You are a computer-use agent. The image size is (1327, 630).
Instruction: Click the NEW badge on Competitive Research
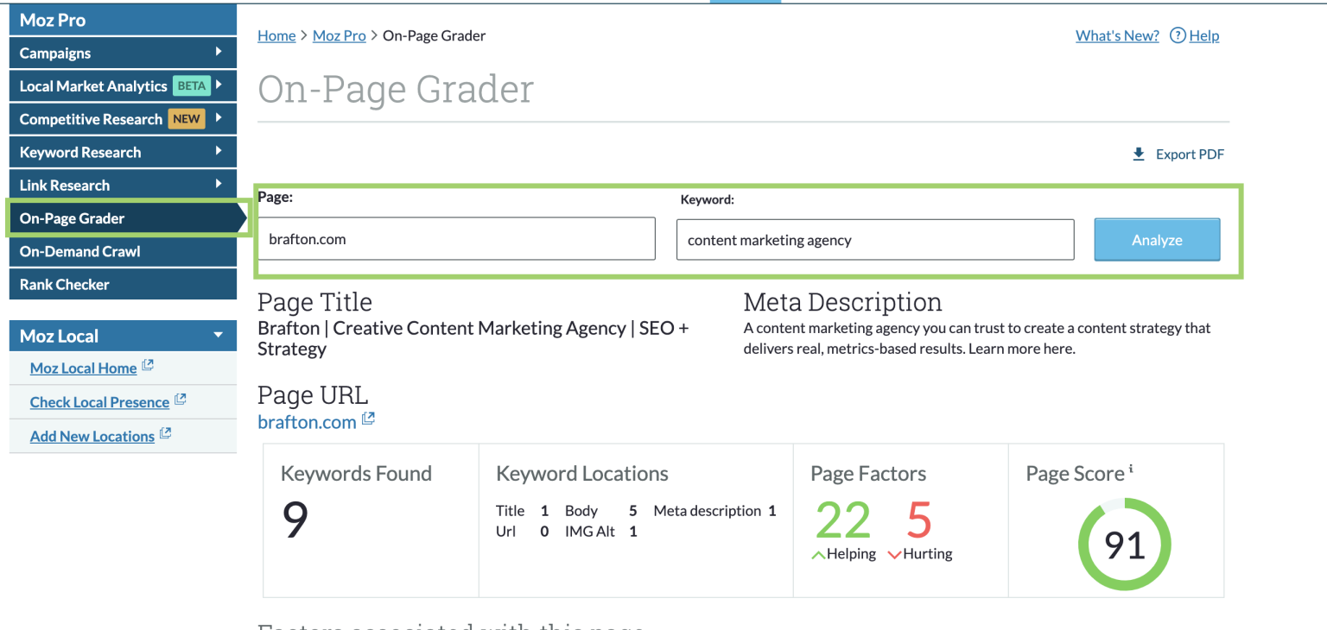pyautogui.click(x=187, y=119)
